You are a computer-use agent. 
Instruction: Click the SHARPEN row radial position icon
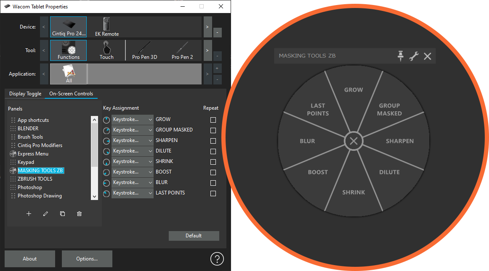(106, 141)
